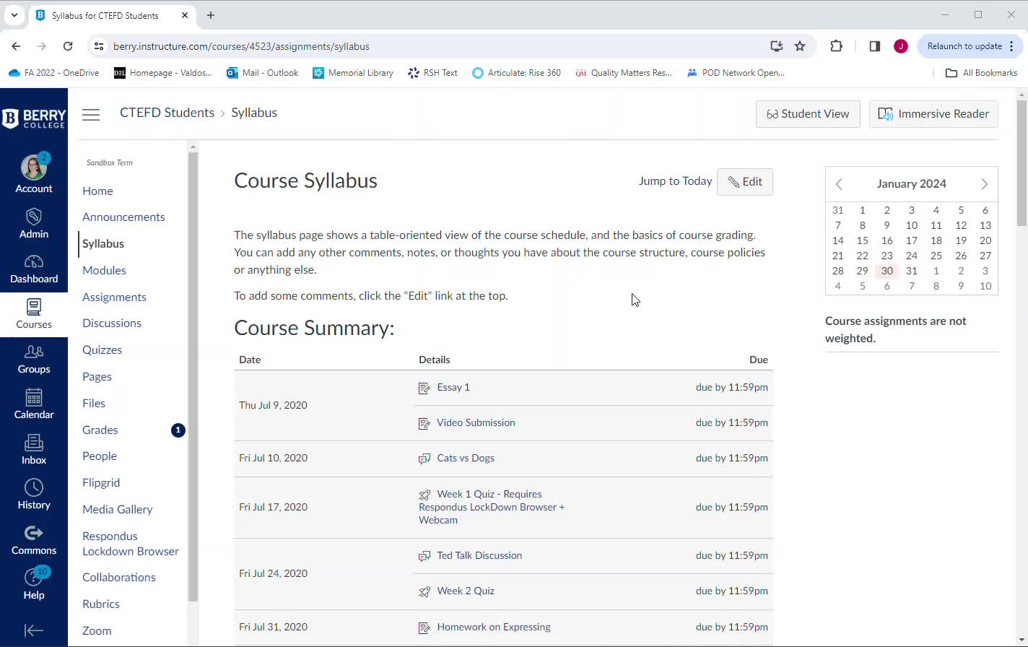Open History clock icon
The height and width of the screenshot is (647, 1028).
(34, 487)
